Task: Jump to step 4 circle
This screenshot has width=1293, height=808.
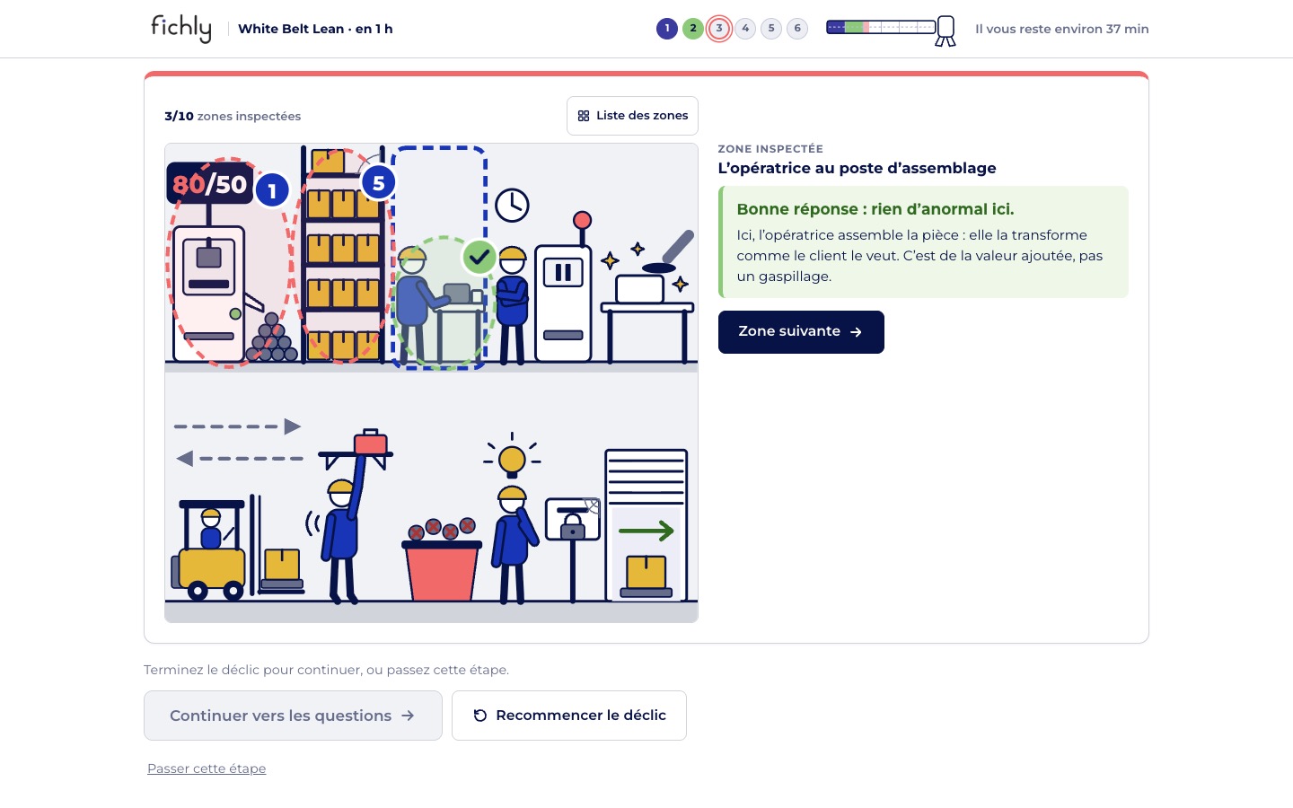Action: click(x=745, y=29)
